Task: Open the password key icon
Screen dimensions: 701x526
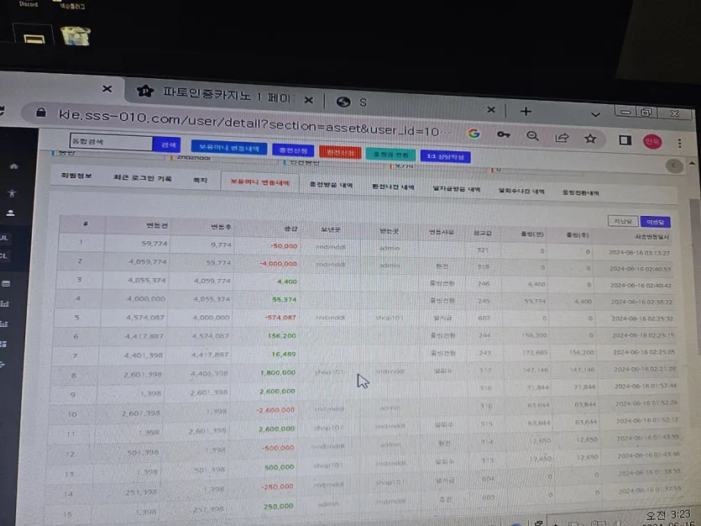Action: (x=503, y=134)
